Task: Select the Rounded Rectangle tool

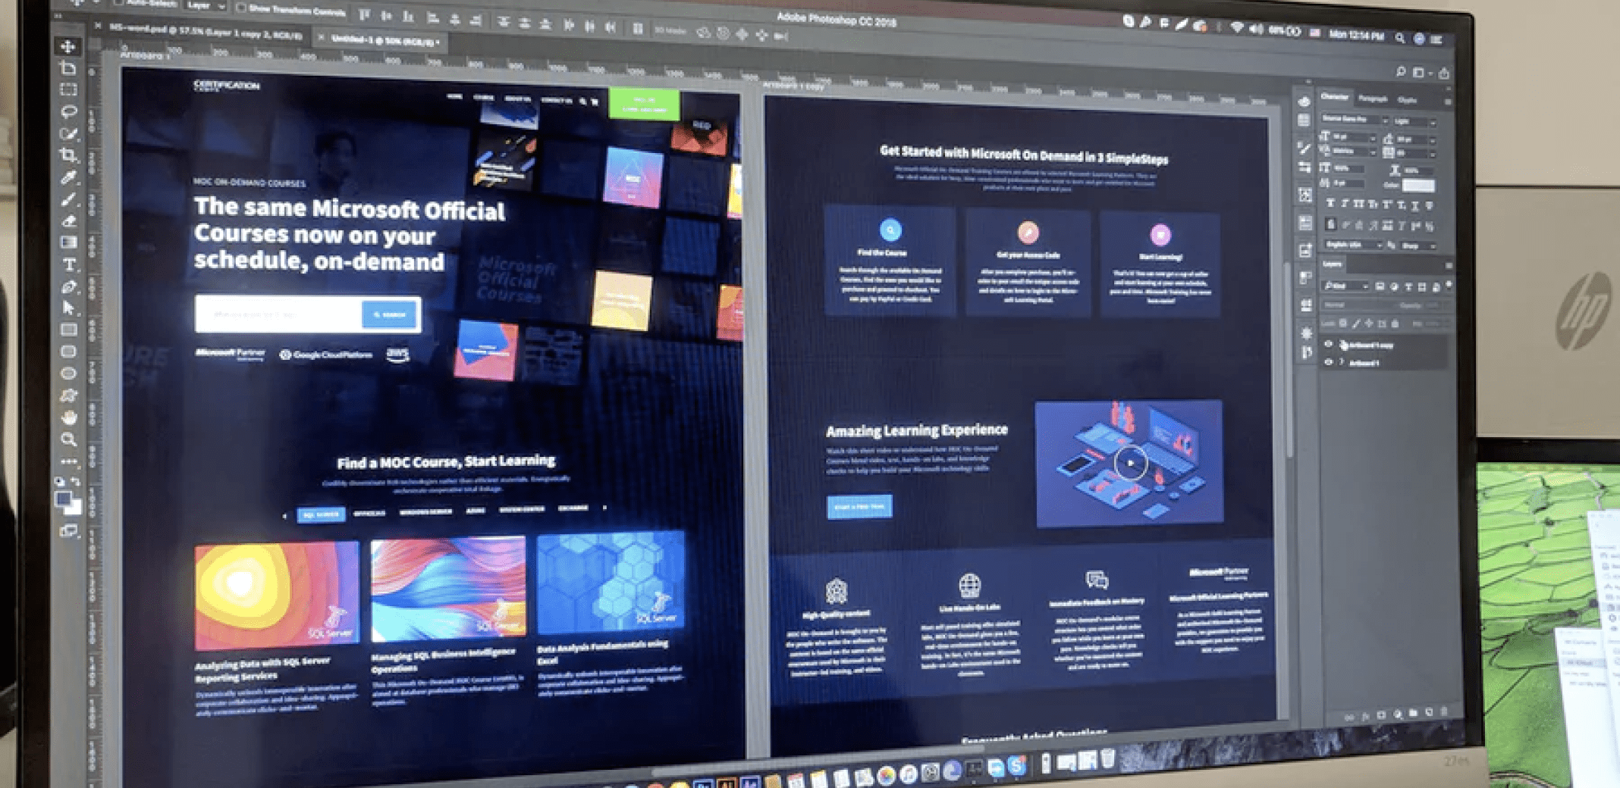Action: click(x=68, y=352)
